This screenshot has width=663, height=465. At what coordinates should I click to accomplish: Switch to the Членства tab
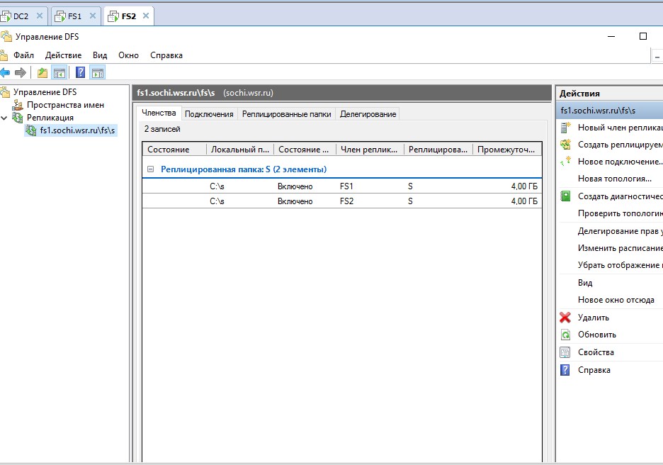point(159,113)
